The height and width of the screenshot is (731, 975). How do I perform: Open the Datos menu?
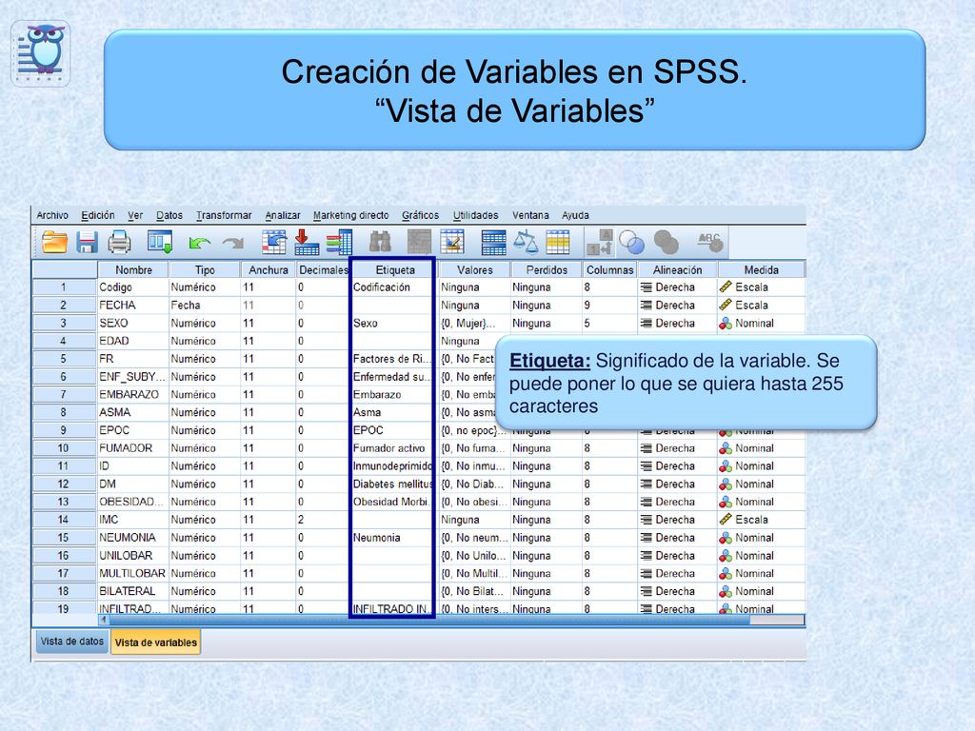[x=169, y=215]
